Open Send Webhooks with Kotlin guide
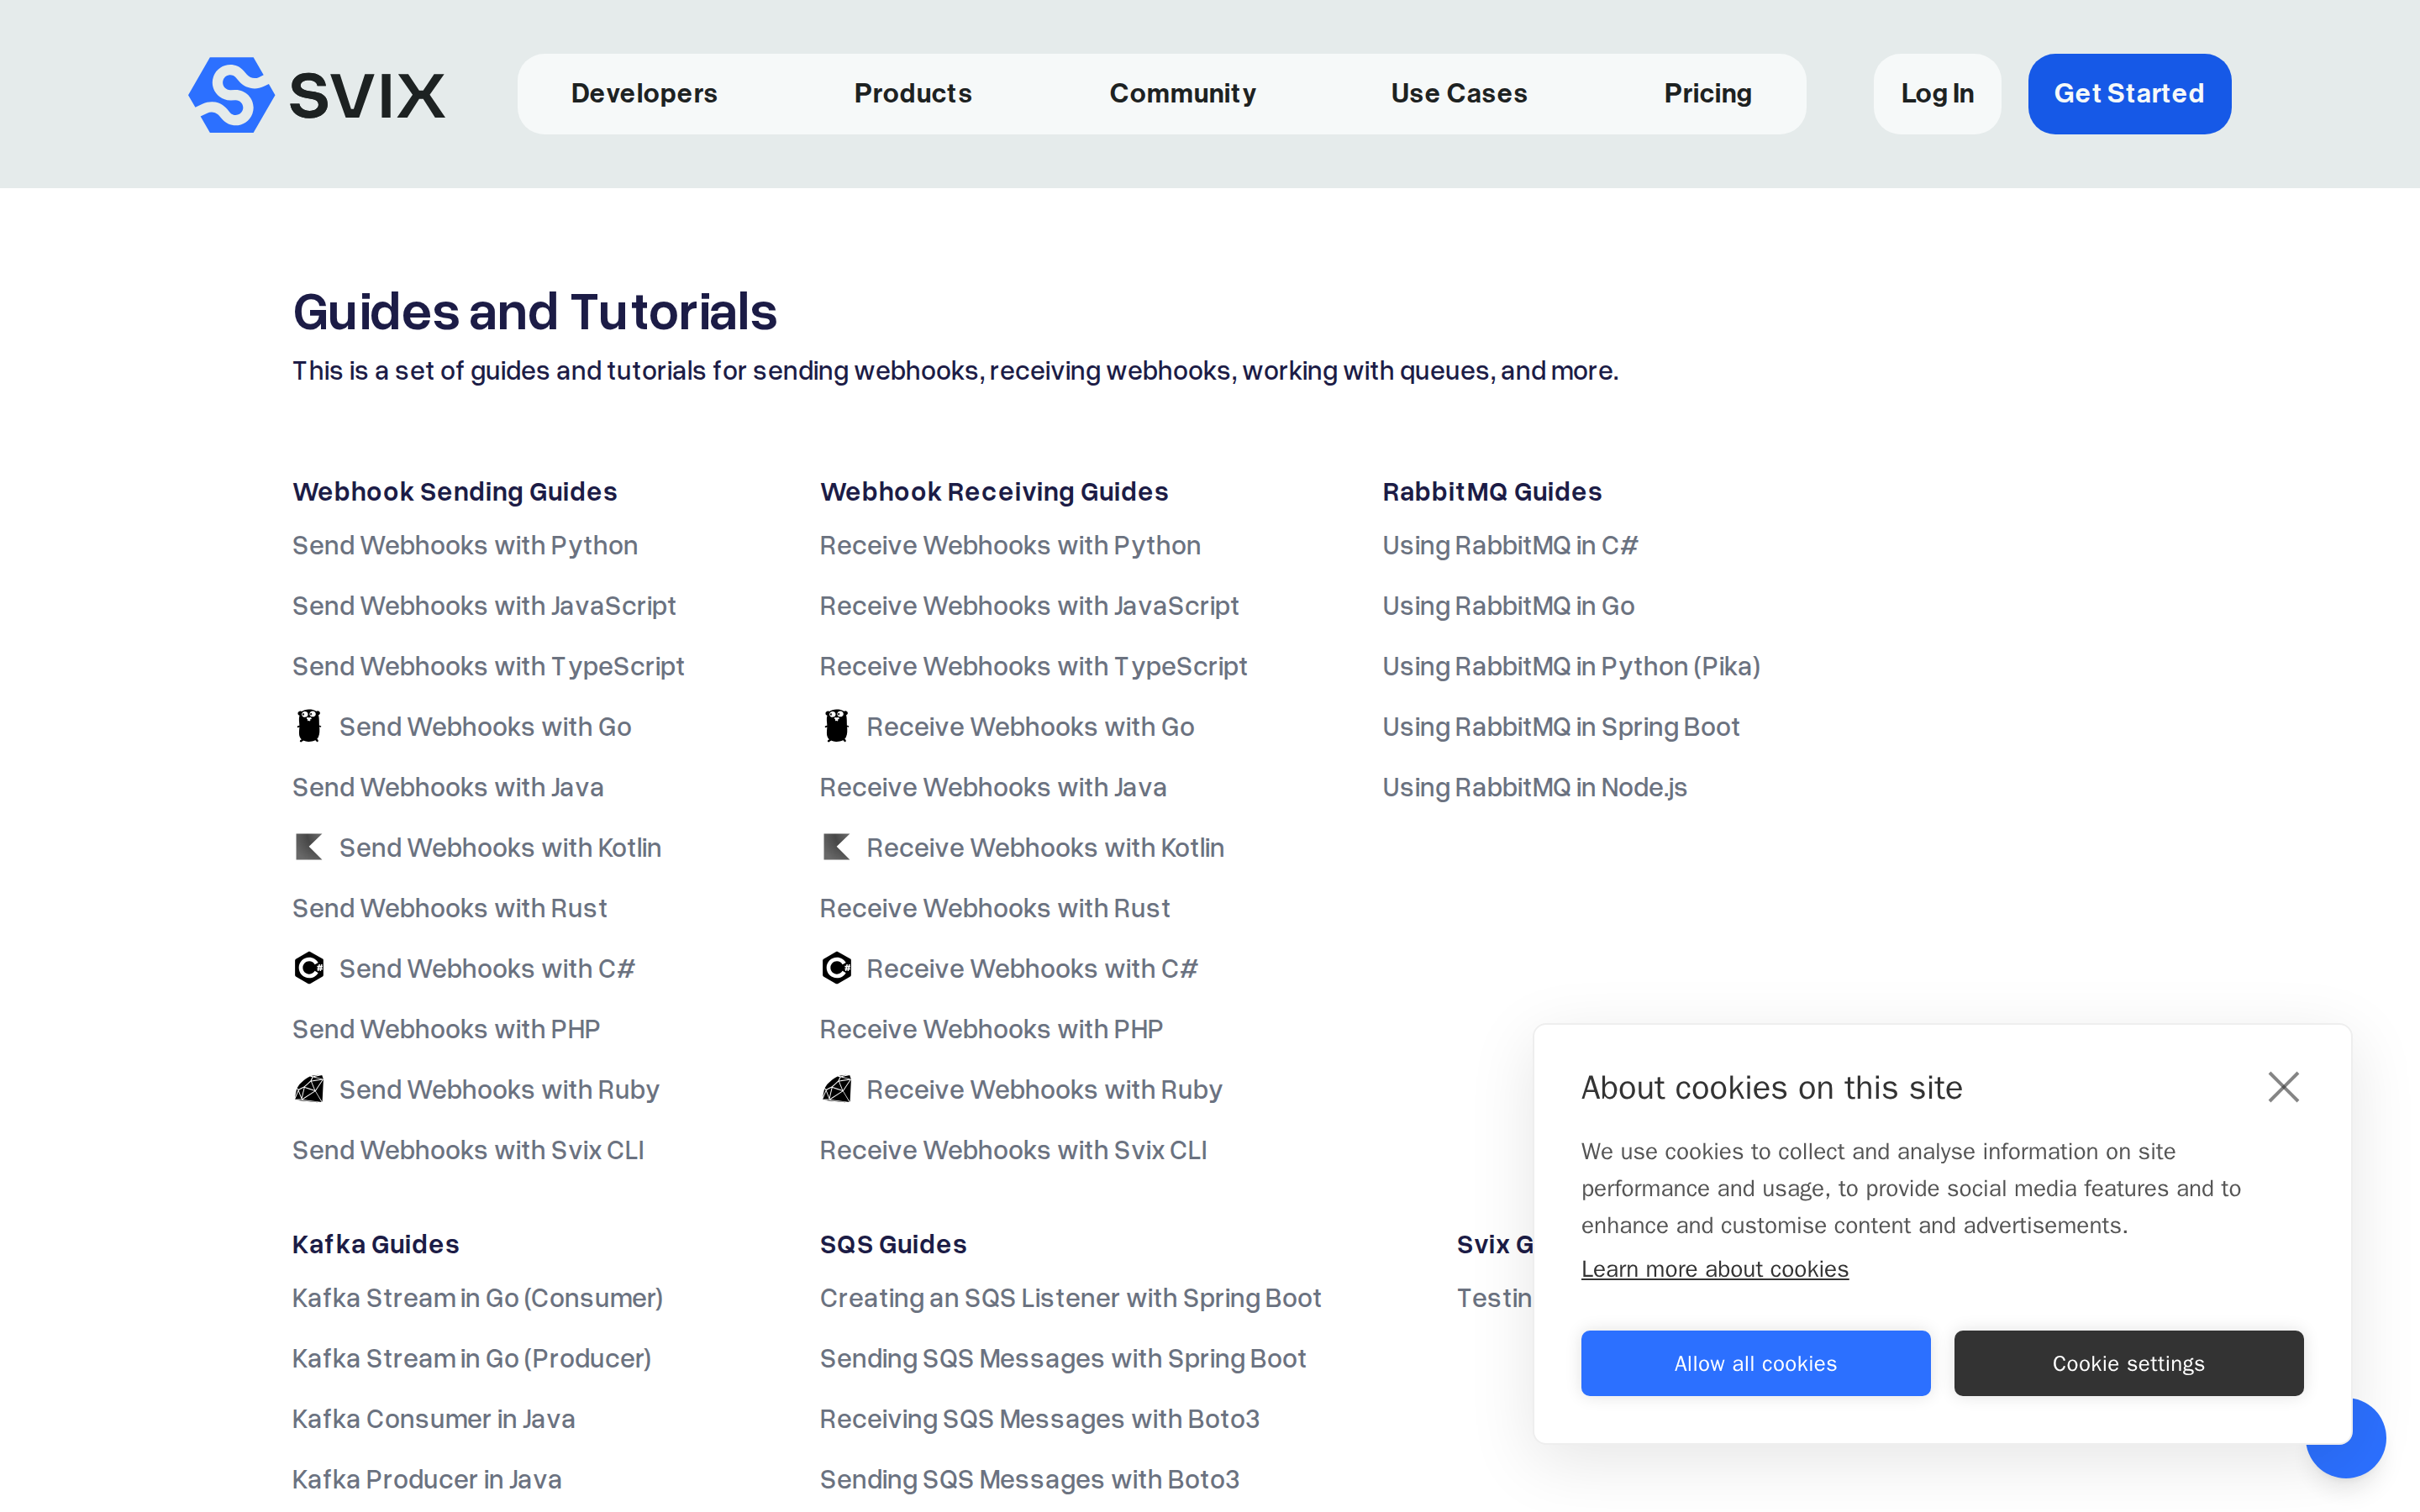The width and height of the screenshot is (2420, 1512). click(500, 848)
